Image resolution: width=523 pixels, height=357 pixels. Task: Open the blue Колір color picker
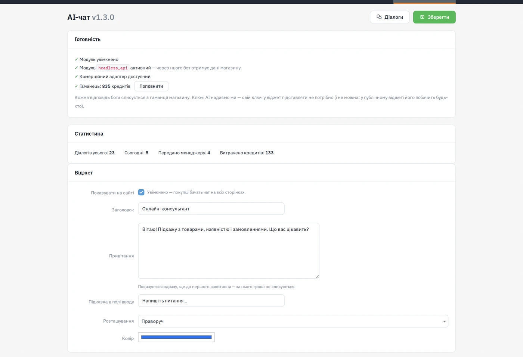(x=176, y=337)
